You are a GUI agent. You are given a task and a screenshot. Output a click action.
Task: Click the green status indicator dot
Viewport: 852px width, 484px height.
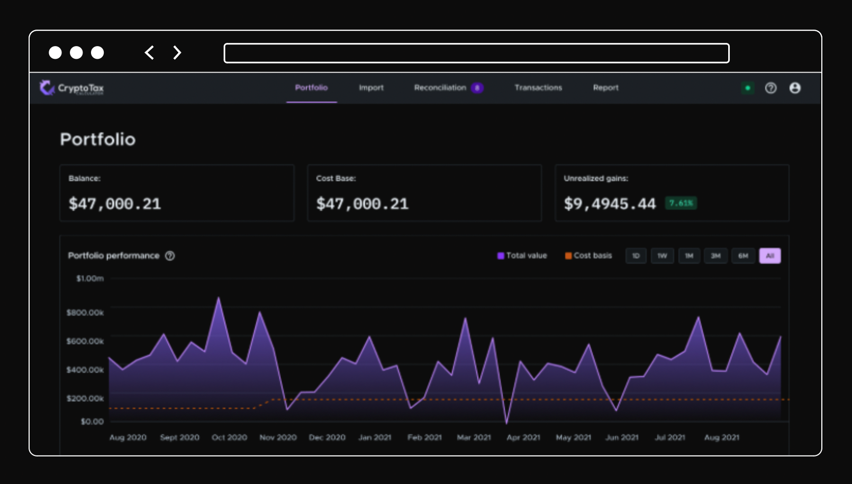pos(748,88)
